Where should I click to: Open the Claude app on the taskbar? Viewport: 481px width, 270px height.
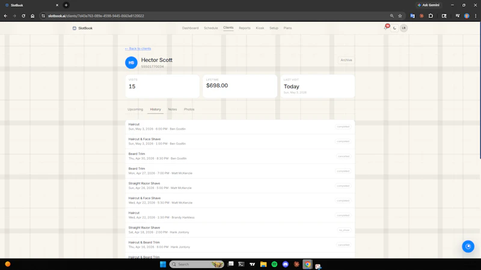(296, 264)
